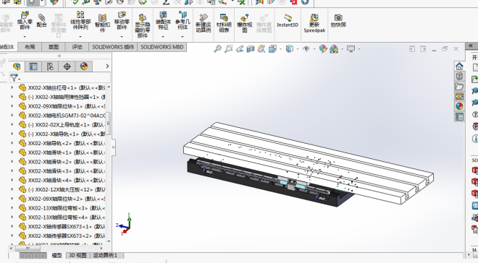Expand XK02-12X轴大压板<12> tree node
478x263 pixels.
(x=12, y=189)
